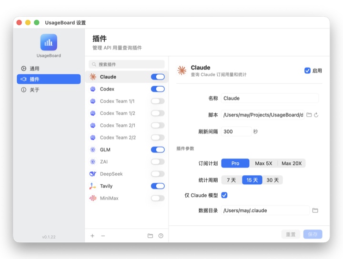Browse for script file via folder icon

[x=309, y=115]
